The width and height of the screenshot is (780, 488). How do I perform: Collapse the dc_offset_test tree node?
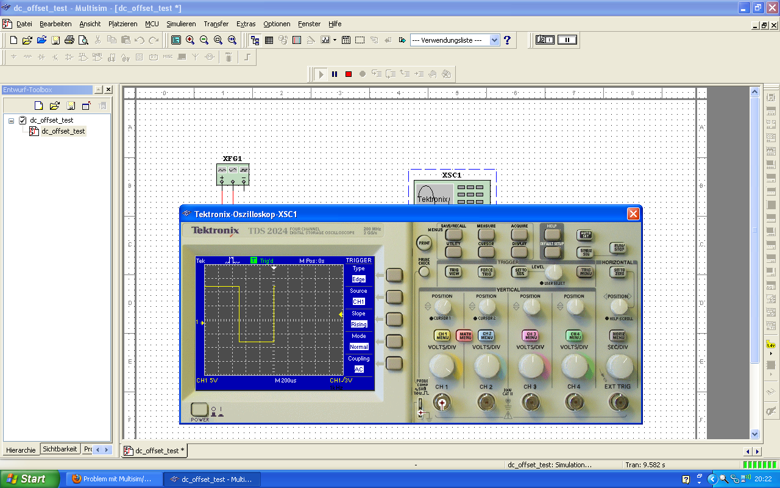(11, 121)
